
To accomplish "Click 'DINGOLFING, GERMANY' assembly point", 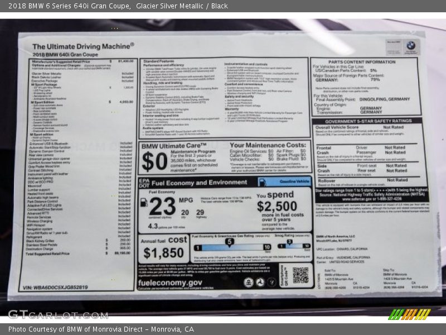I will [385, 99].
